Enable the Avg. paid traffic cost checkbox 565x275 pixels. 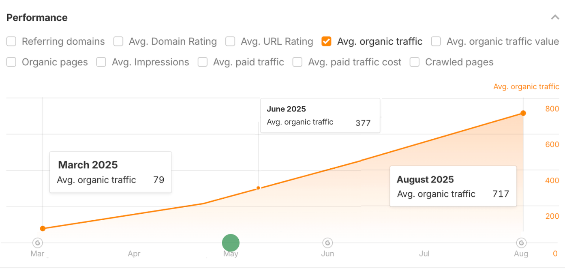click(x=297, y=62)
